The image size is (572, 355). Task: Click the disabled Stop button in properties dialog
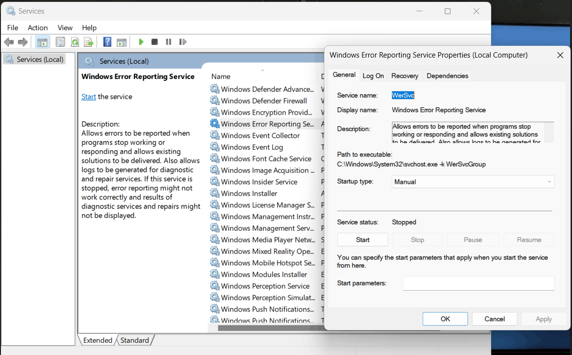(x=417, y=240)
